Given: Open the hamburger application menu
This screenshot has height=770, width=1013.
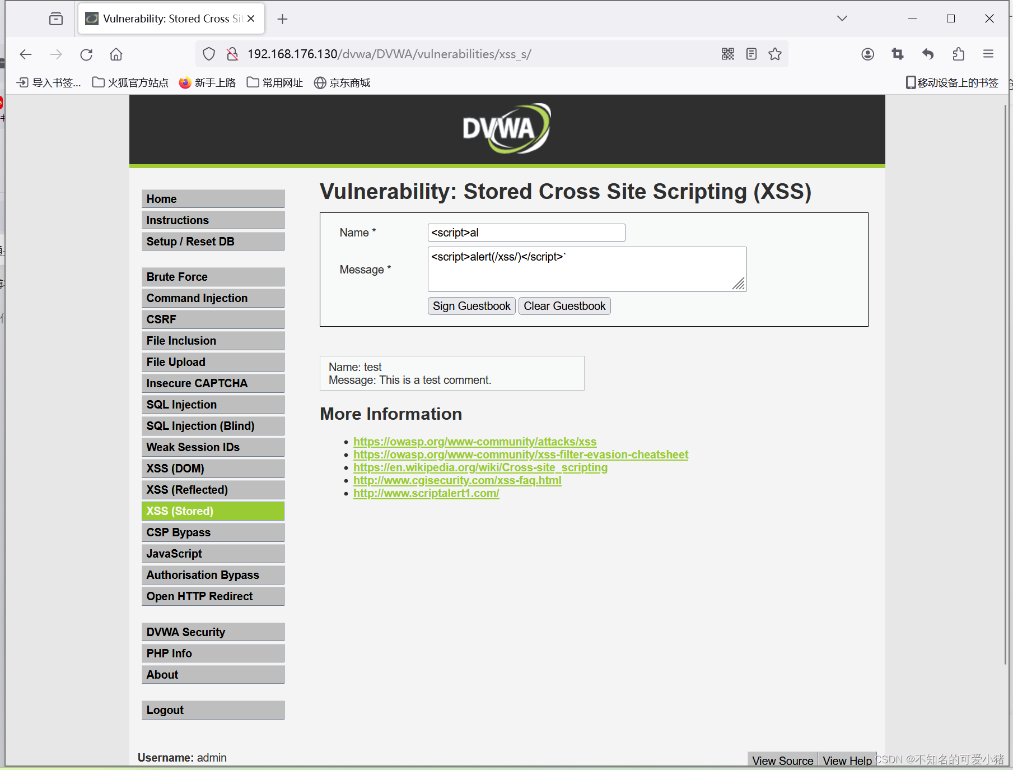Looking at the screenshot, I should coord(988,54).
